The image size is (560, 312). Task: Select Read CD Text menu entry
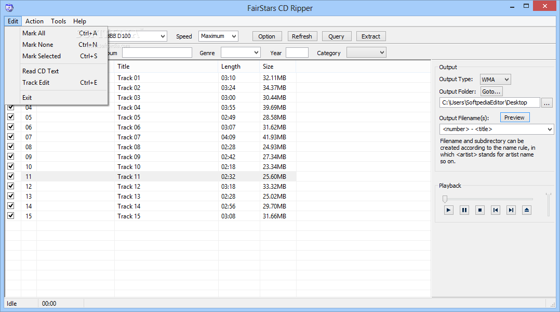click(57, 71)
